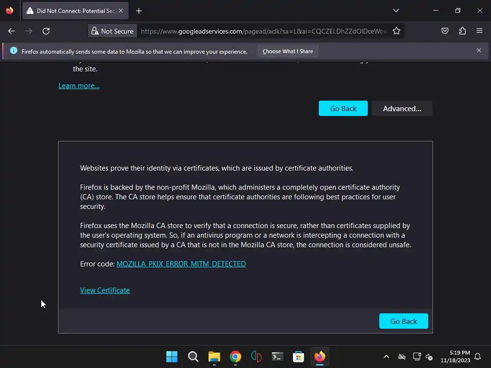The height and width of the screenshot is (368, 491).
Task: Restore down the Firefox window
Action: pos(457,11)
